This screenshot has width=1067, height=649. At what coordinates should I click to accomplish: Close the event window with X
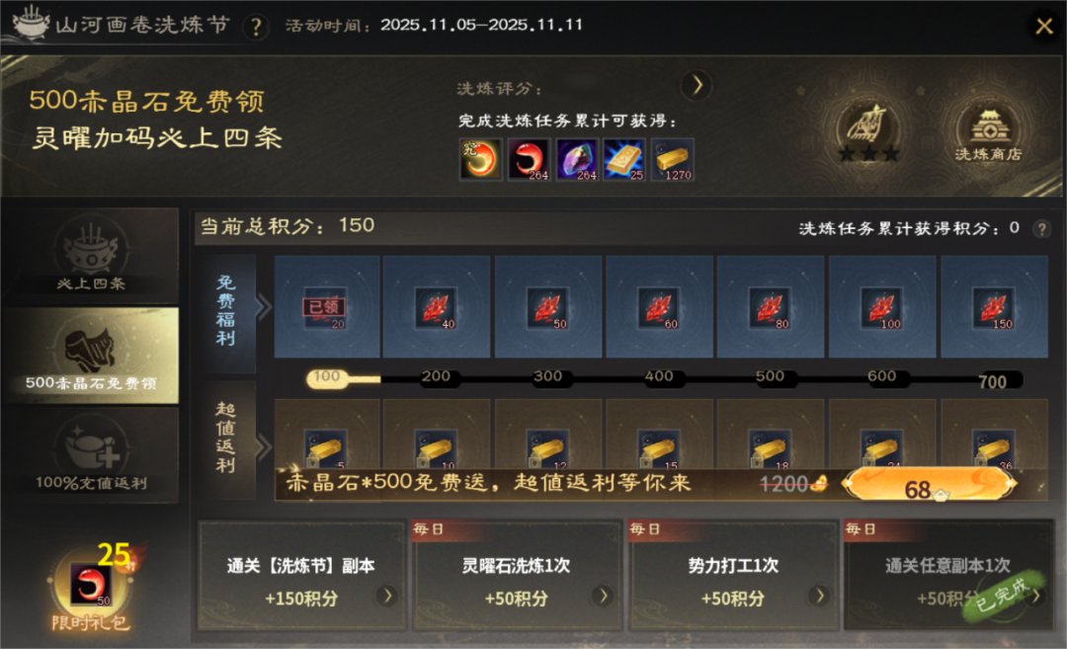pos(1043,27)
